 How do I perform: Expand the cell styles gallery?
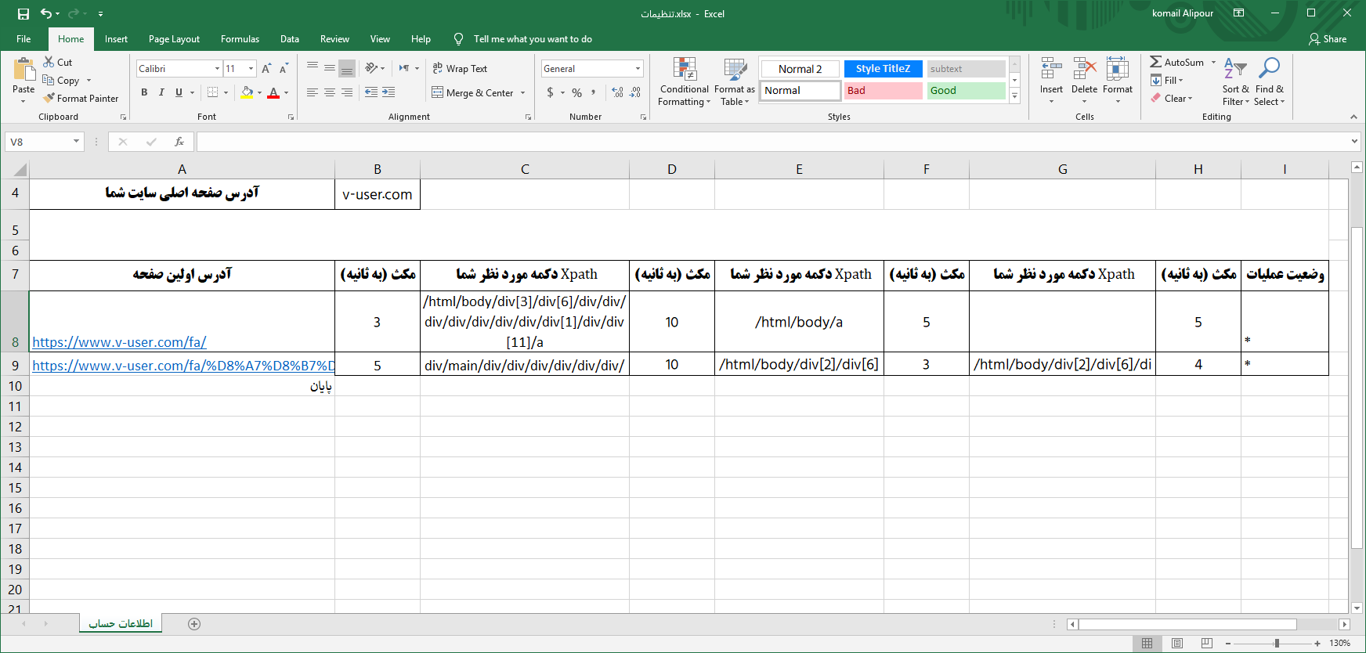[x=1014, y=96]
